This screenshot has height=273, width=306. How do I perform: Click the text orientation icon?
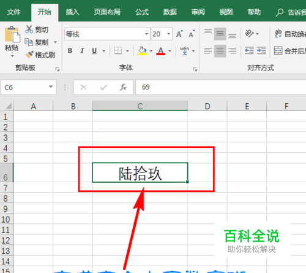tap(249, 34)
